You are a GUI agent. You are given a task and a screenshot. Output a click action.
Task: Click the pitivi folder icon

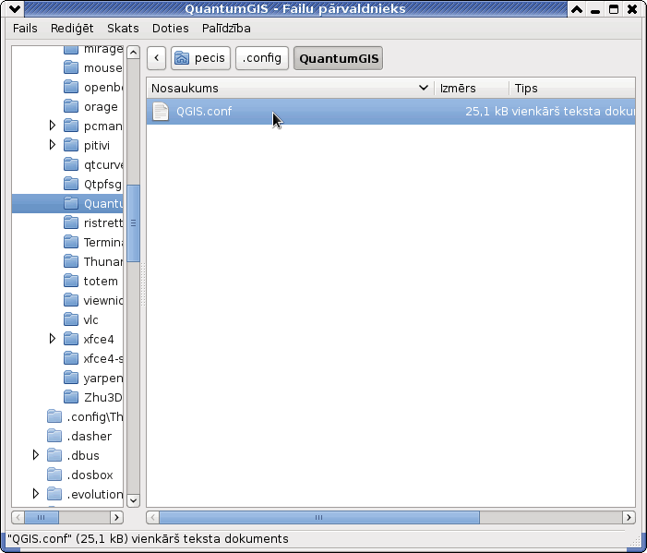[x=71, y=145]
